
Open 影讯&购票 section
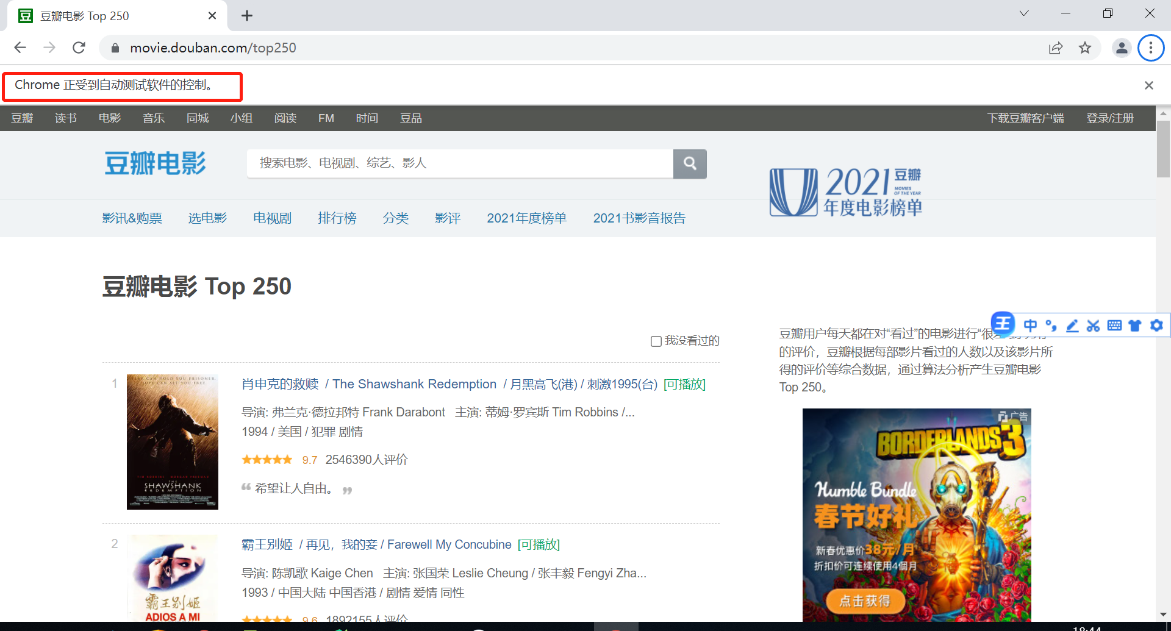(x=132, y=218)
